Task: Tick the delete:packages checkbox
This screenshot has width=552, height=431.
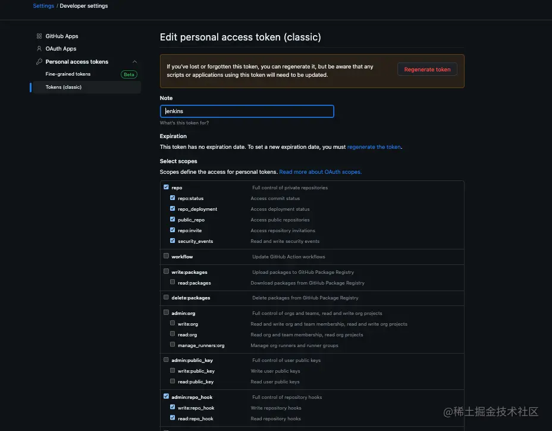Action: point(167,298)
